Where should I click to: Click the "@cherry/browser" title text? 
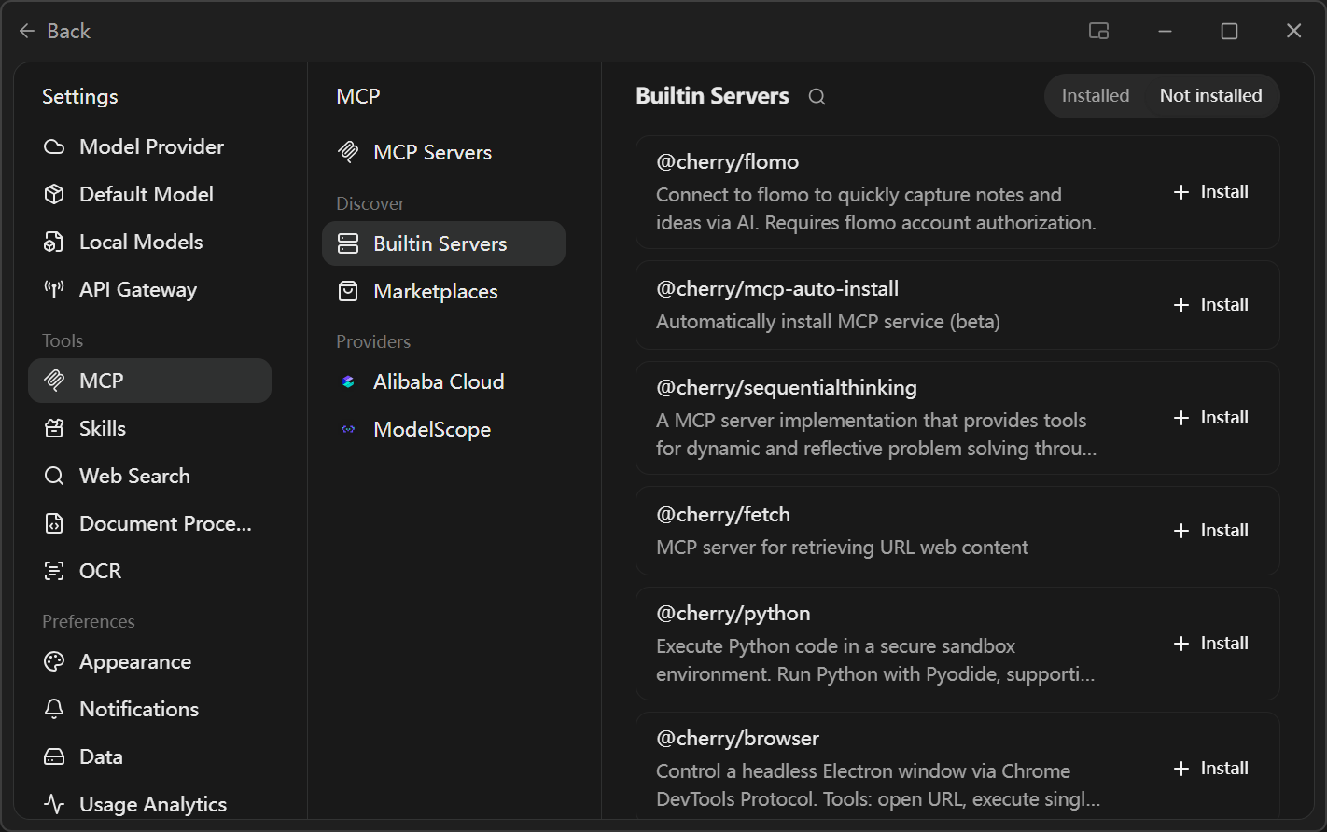point(737,738)
